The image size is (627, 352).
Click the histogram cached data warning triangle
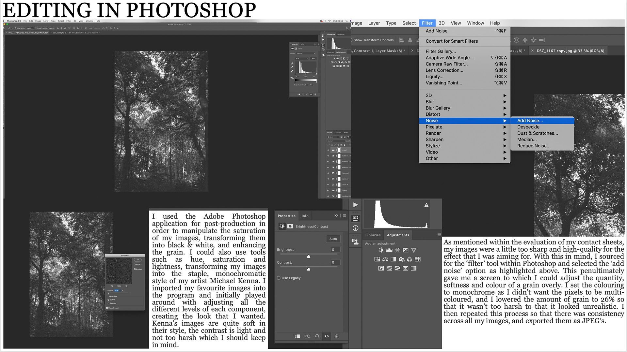pyautogui.click(x=426, y=205)
